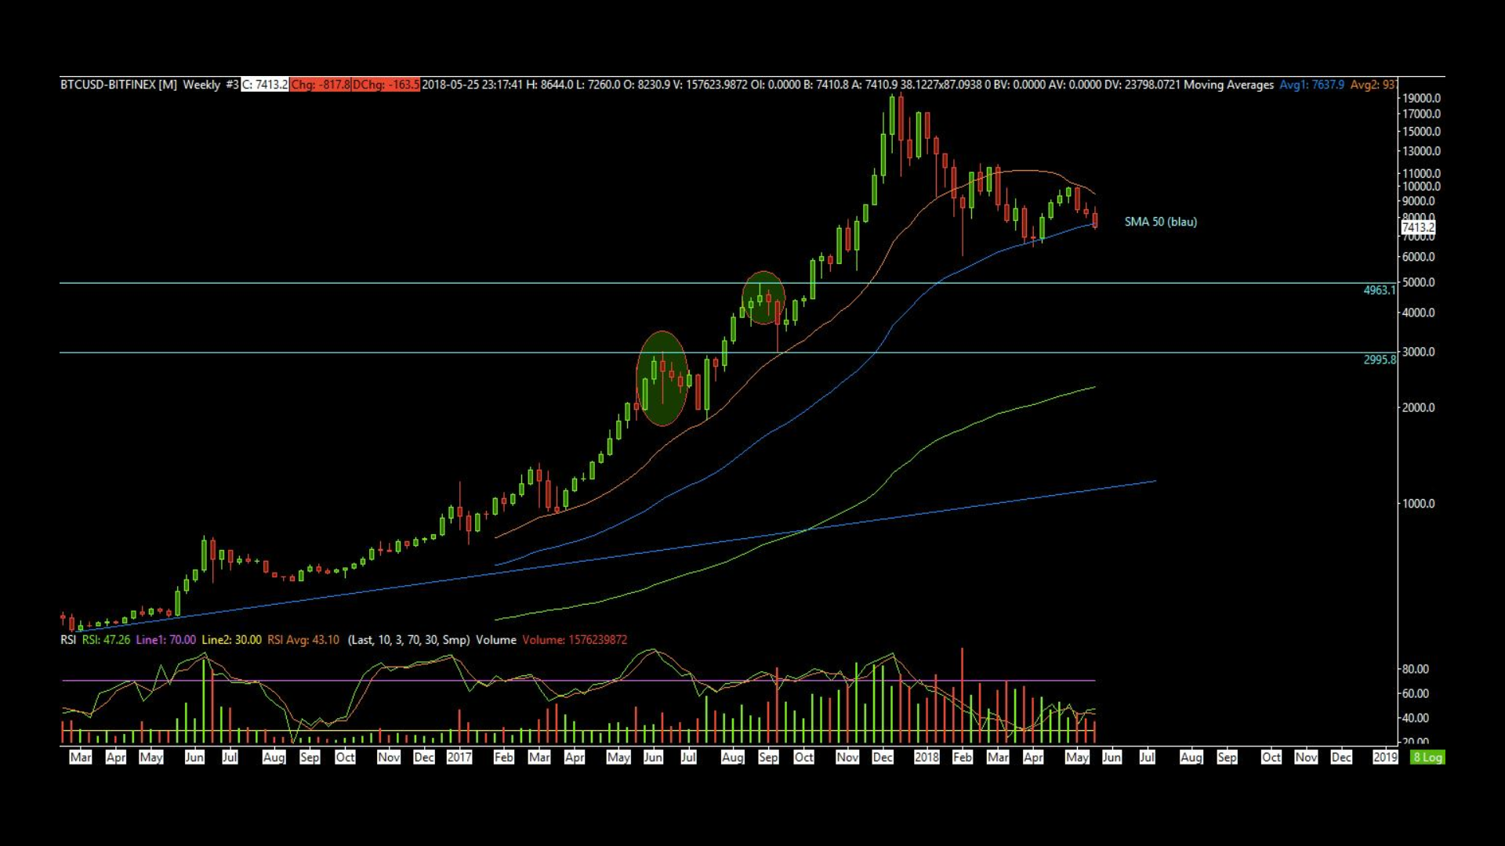Click the '2018' year marker on time axis
Image resolution: width=1505 pixels, height=846 pixels.
[x=927, y=757]
